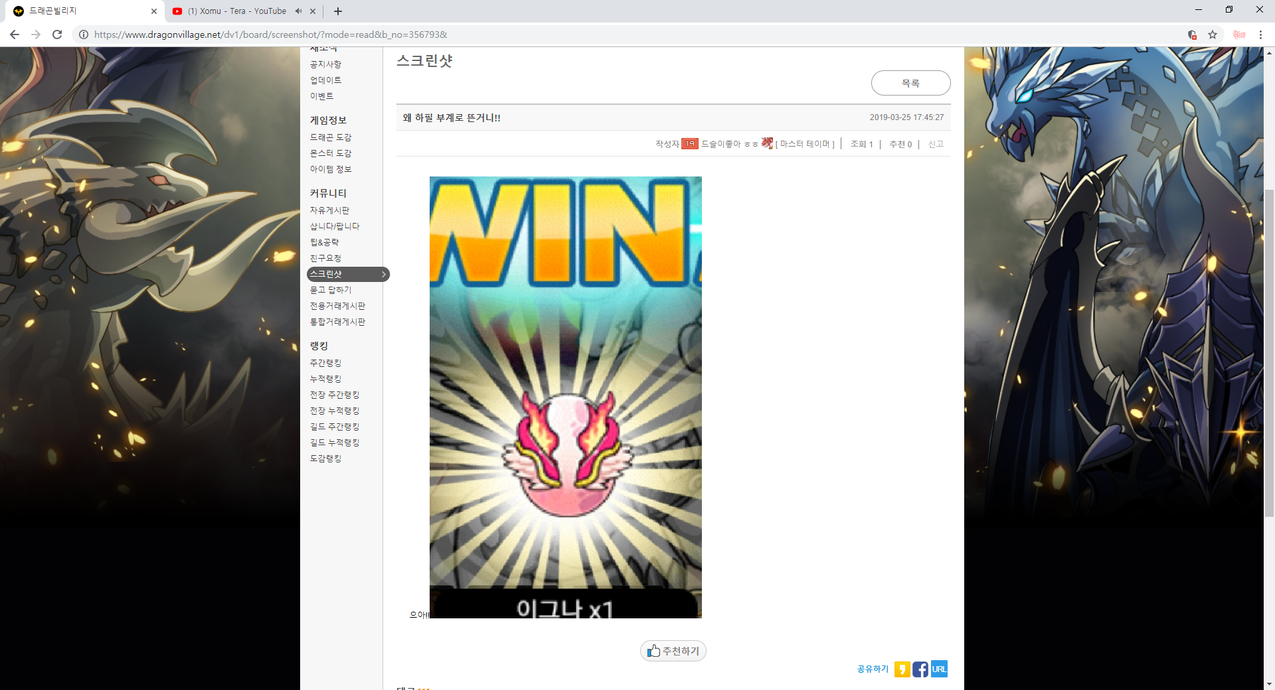The image size is (1275, 690).
Task: Open a new tab with the plus button
Action: point(338,11)
